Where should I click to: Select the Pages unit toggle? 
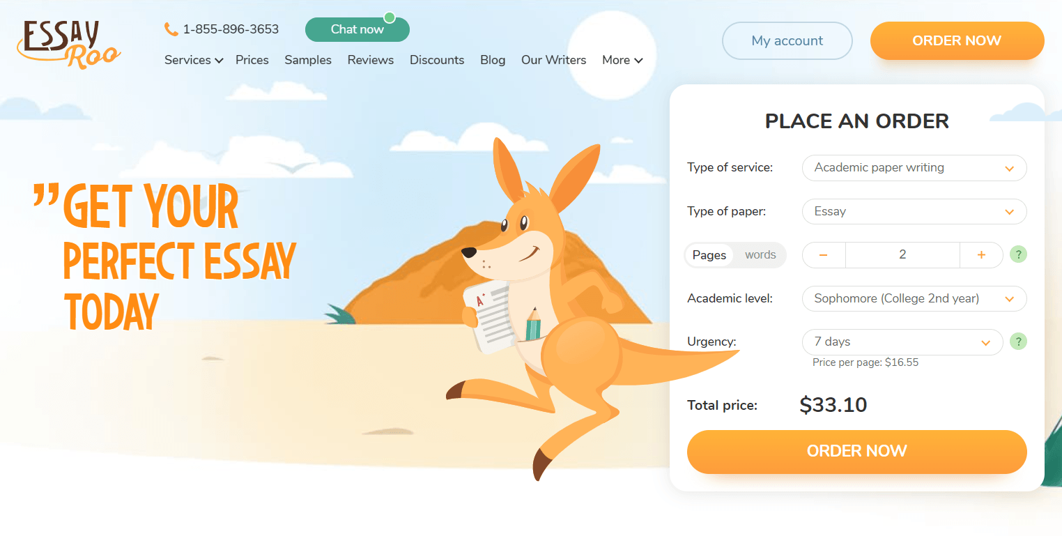[709, 255]
